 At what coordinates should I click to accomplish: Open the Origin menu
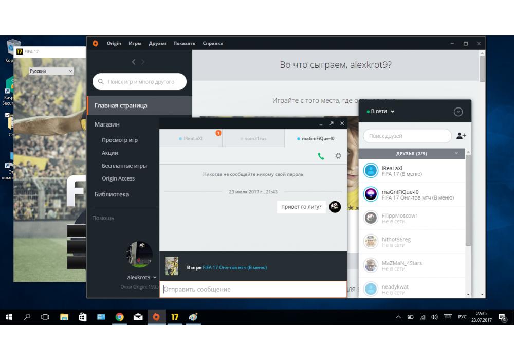point(114,43)
